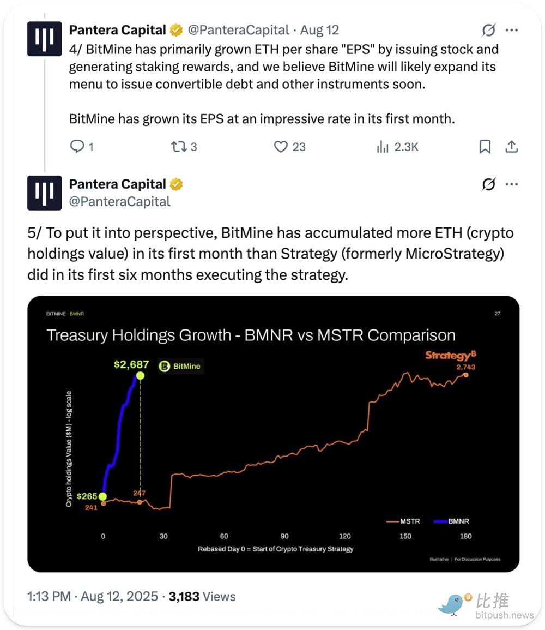Share the first tweet via share icon
Image resolution: width=545 pixels, height=630 pixels.
511,147
